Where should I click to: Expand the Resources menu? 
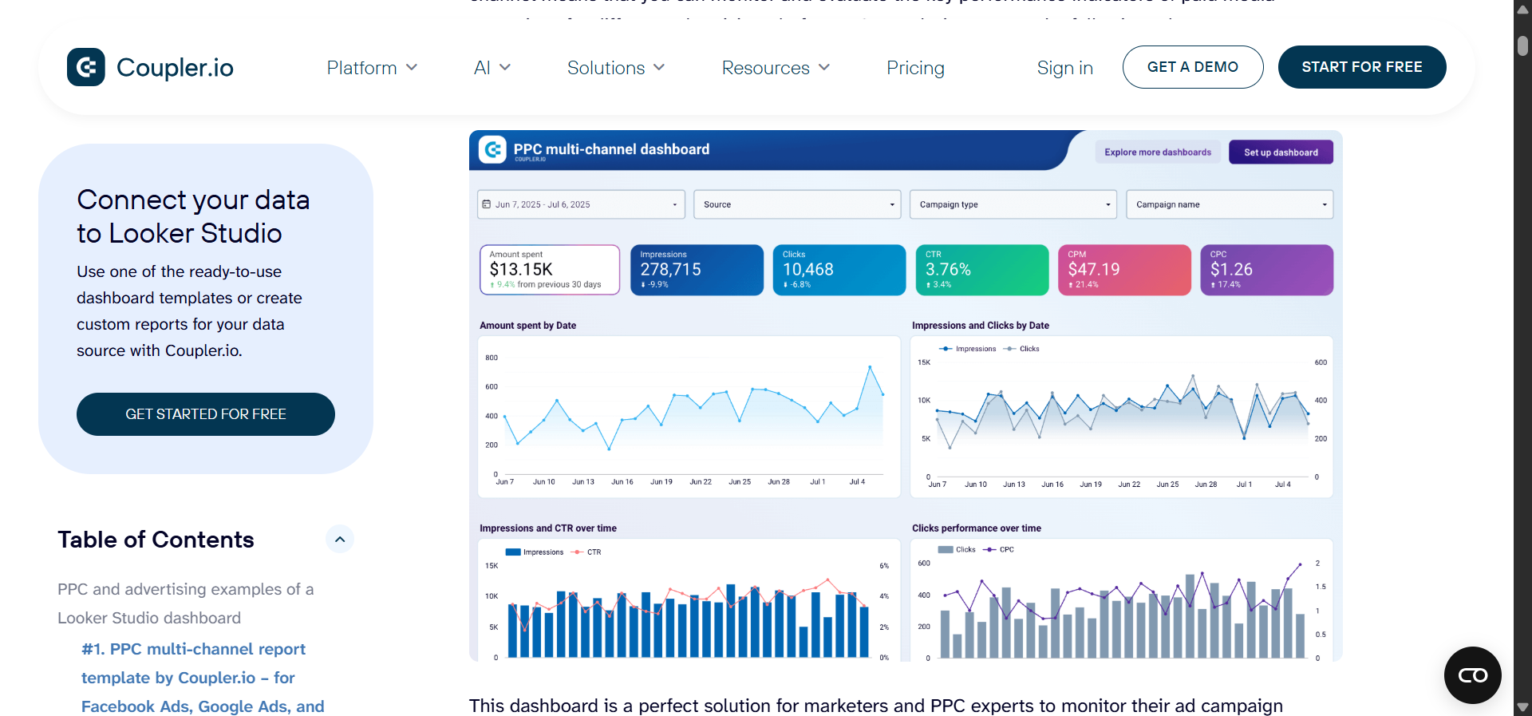(776, 68)
